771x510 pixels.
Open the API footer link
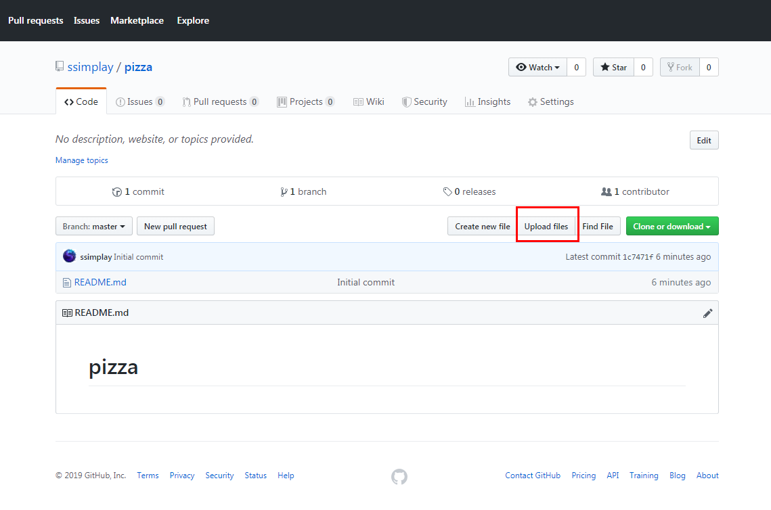(613, 476)
